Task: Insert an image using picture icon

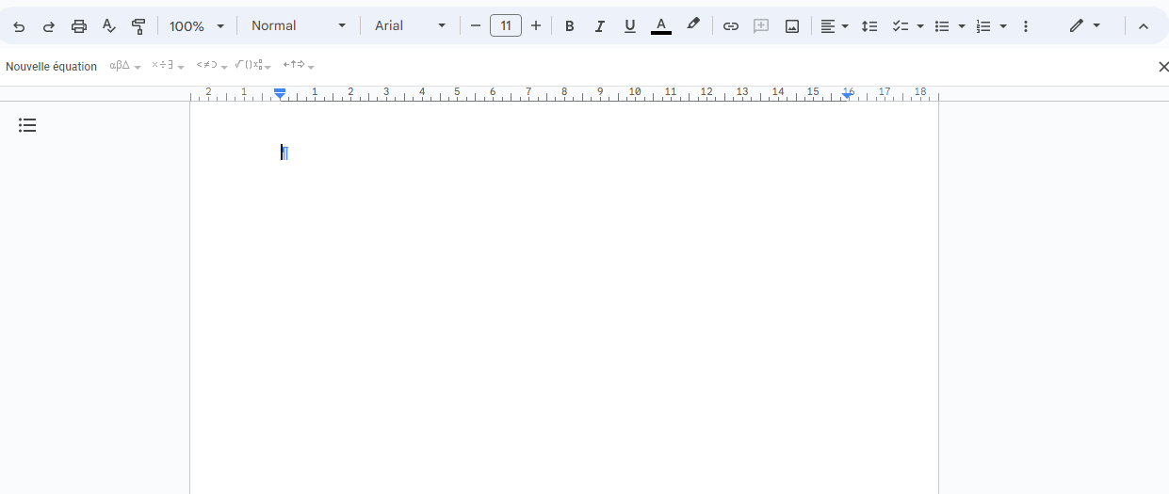Action: point(792,26)
